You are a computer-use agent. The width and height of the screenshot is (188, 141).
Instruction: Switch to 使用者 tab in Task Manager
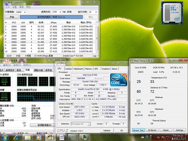[48, 70]
